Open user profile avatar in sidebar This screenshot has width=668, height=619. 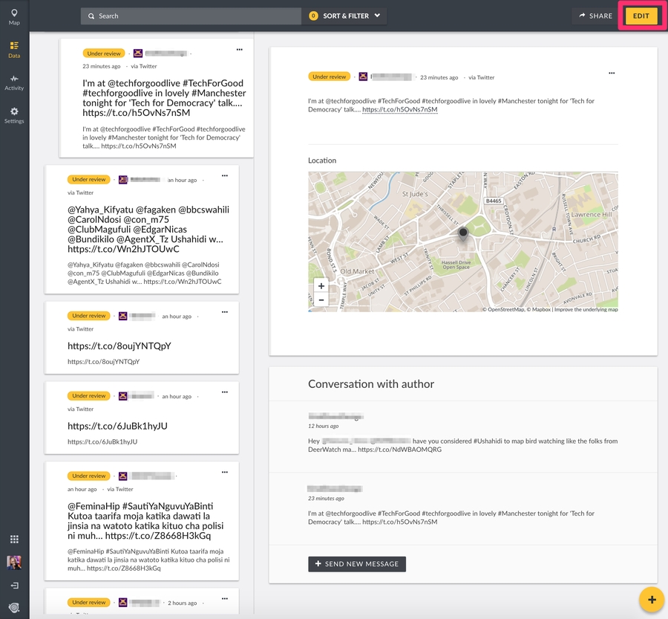coord(14,563)
